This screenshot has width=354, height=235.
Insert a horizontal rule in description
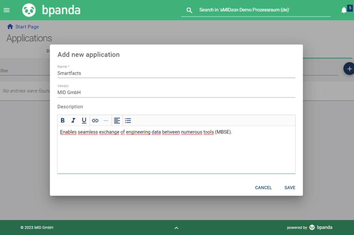pos(106,121)
